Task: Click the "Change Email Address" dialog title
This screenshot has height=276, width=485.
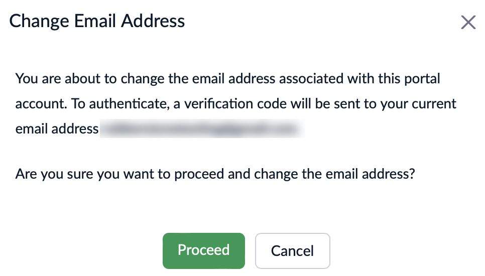Action: click(97, 21)
